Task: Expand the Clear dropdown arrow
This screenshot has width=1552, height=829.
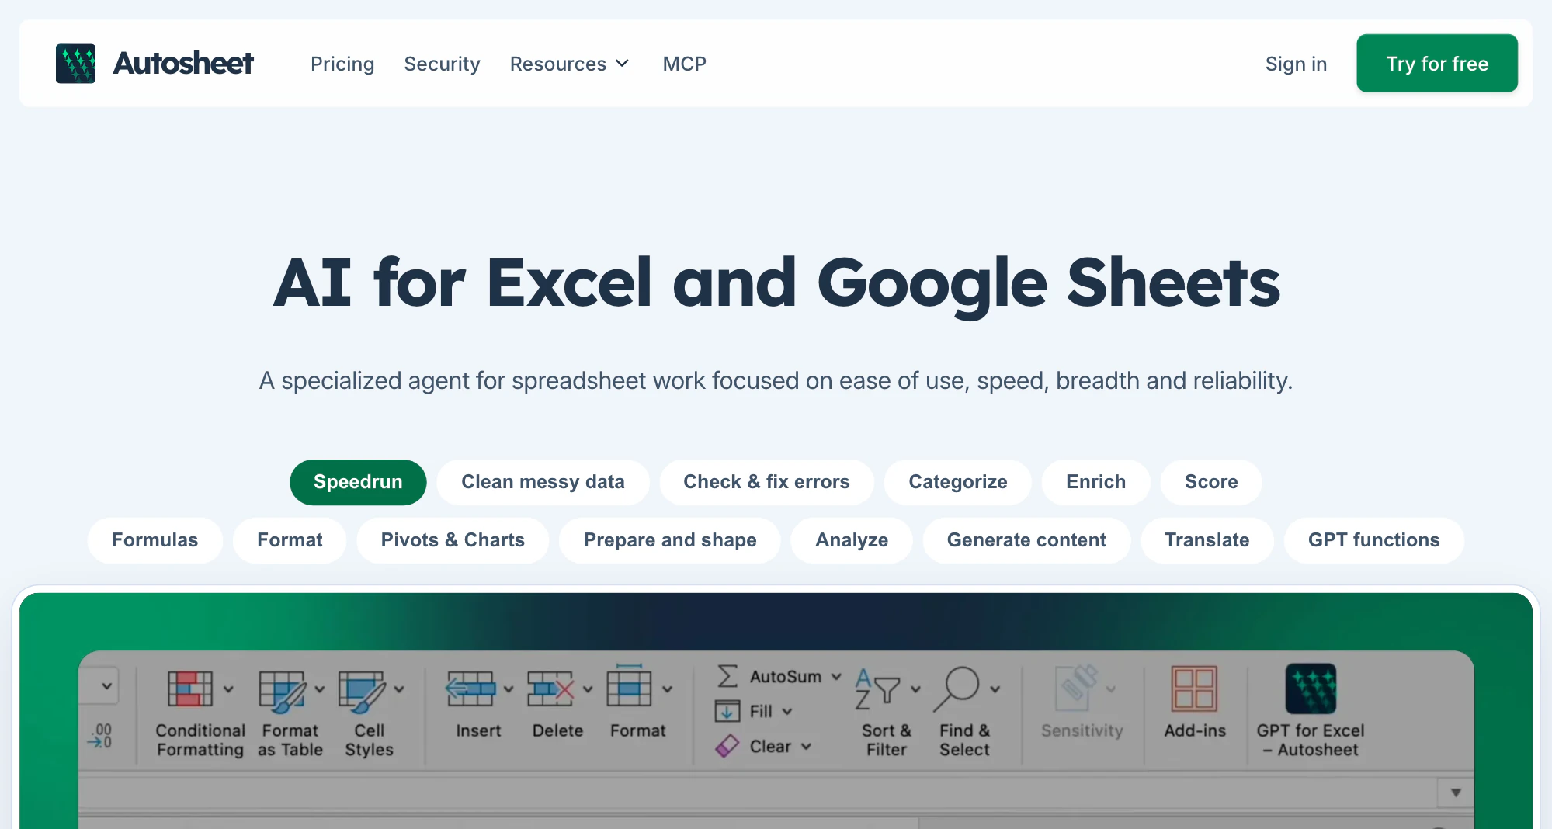Action: (x=806, y=747)
